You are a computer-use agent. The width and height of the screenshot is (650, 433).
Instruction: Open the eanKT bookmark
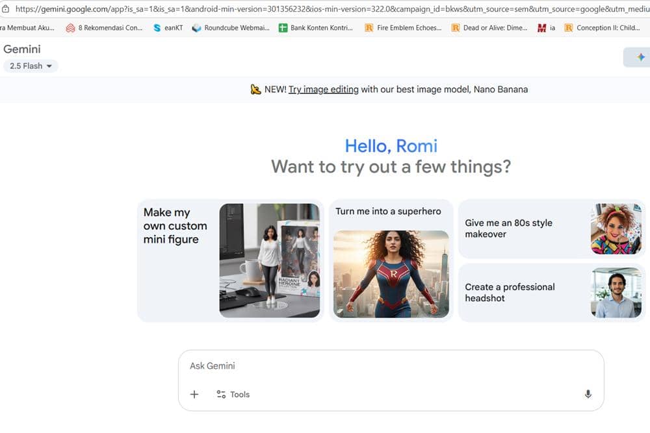point(168,28)
